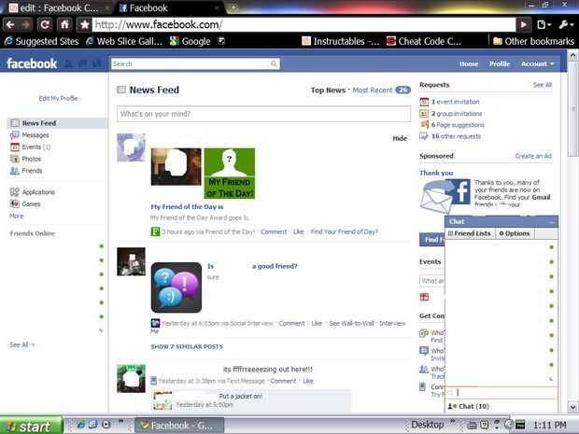
Task: Open the Home link in the header
Action: pos(469,63)
